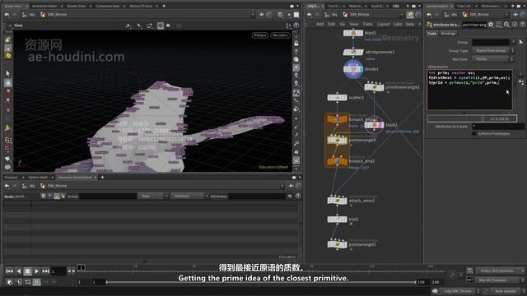Open the Persp viewport menu
Image resolution: width=527 pixels, height=296 pixels.
pyautogui.click(x=260, y=35)
